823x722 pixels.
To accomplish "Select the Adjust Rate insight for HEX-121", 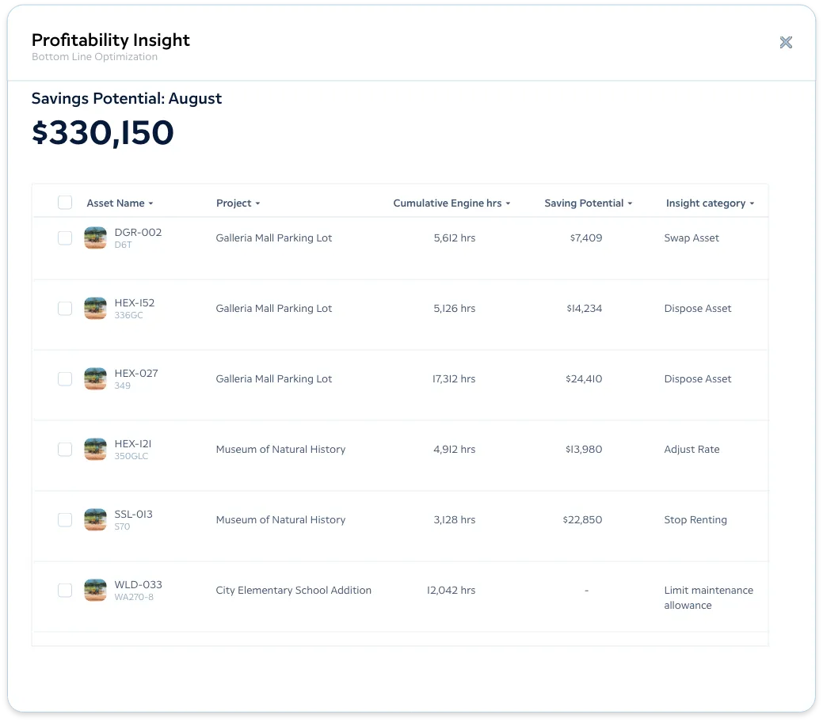I will pos(692,449).
